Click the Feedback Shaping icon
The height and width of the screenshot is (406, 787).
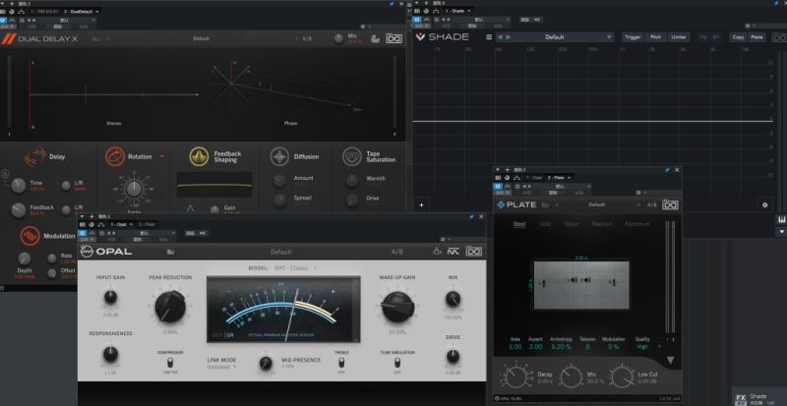199,156
